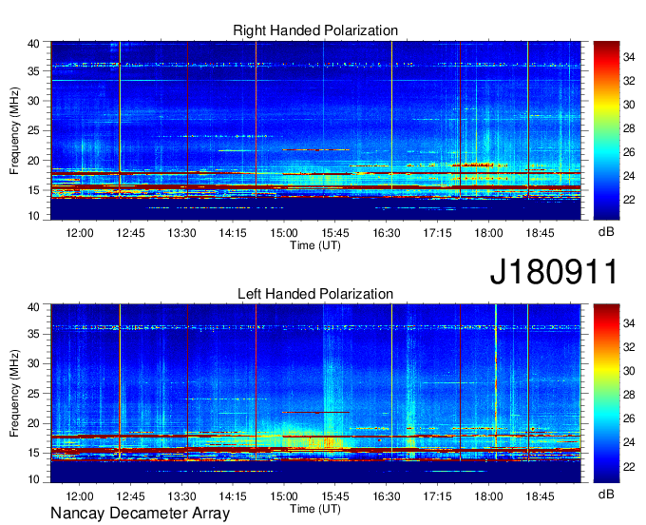Click the left-handed plot's colorbar

(x=606, y=394)
